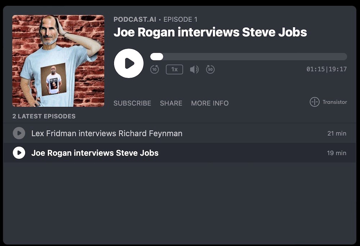Image resolution: width=360 pixels, height=246 pixels.
Task: Open the SHARE tab
Action: coord(171,103)
